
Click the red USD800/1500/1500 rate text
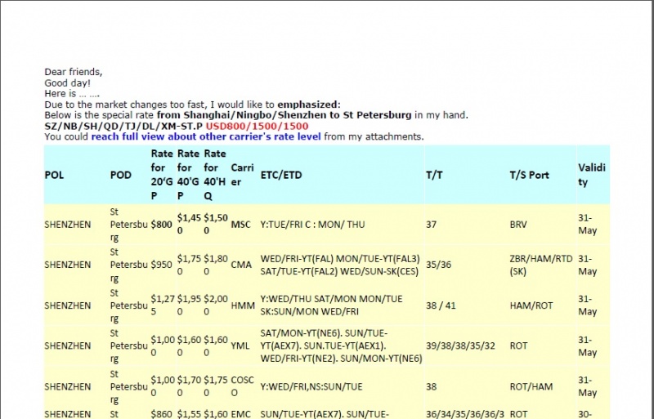pos(257,126)
